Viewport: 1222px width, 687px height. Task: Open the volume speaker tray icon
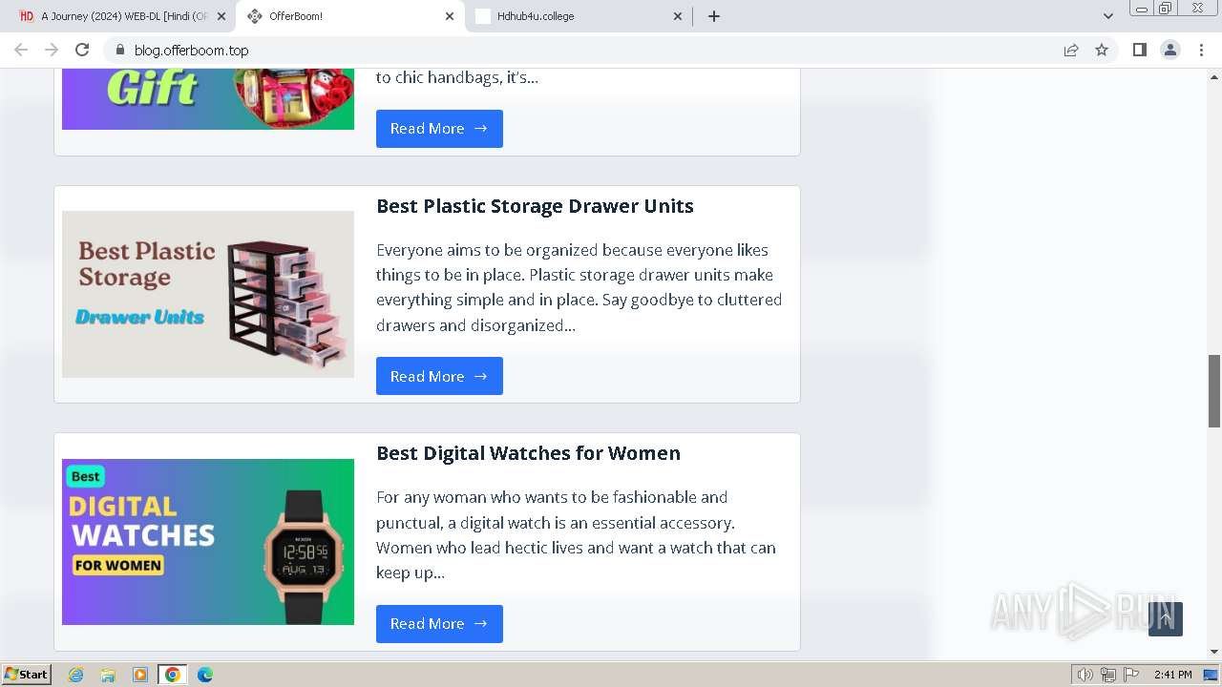point(1085,675)
